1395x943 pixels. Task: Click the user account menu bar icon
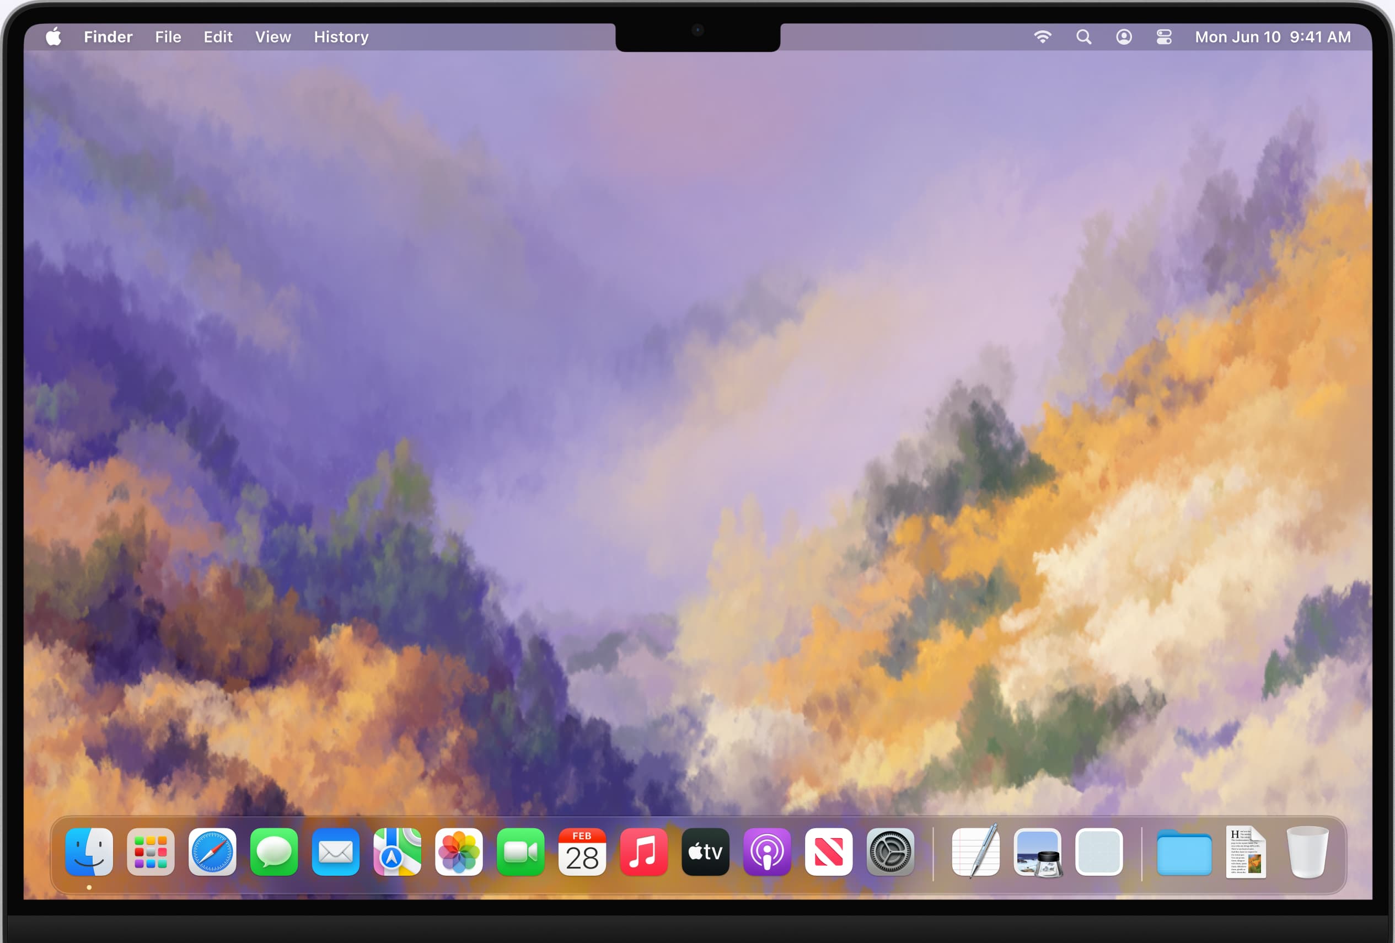[x=1124, y=36]
